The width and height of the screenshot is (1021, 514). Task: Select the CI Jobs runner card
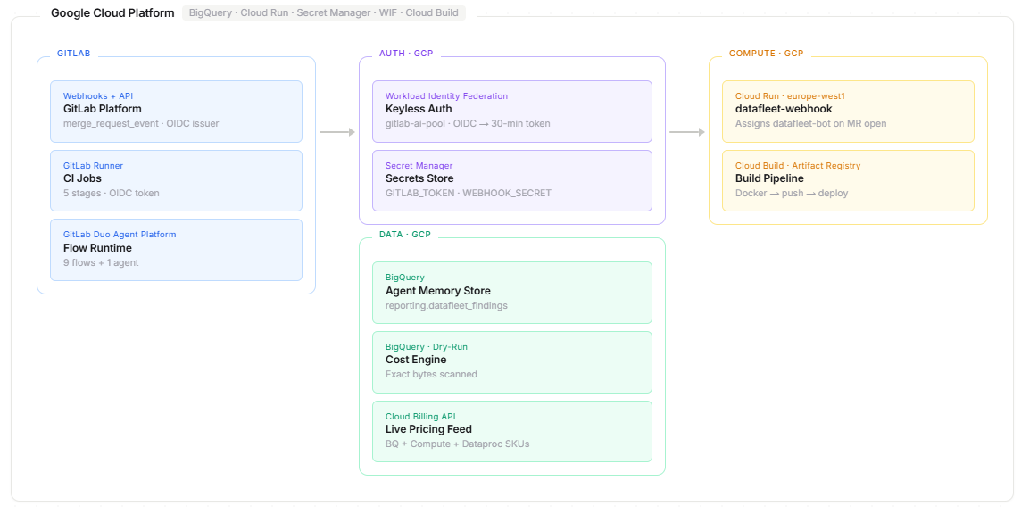coord(176,180)
